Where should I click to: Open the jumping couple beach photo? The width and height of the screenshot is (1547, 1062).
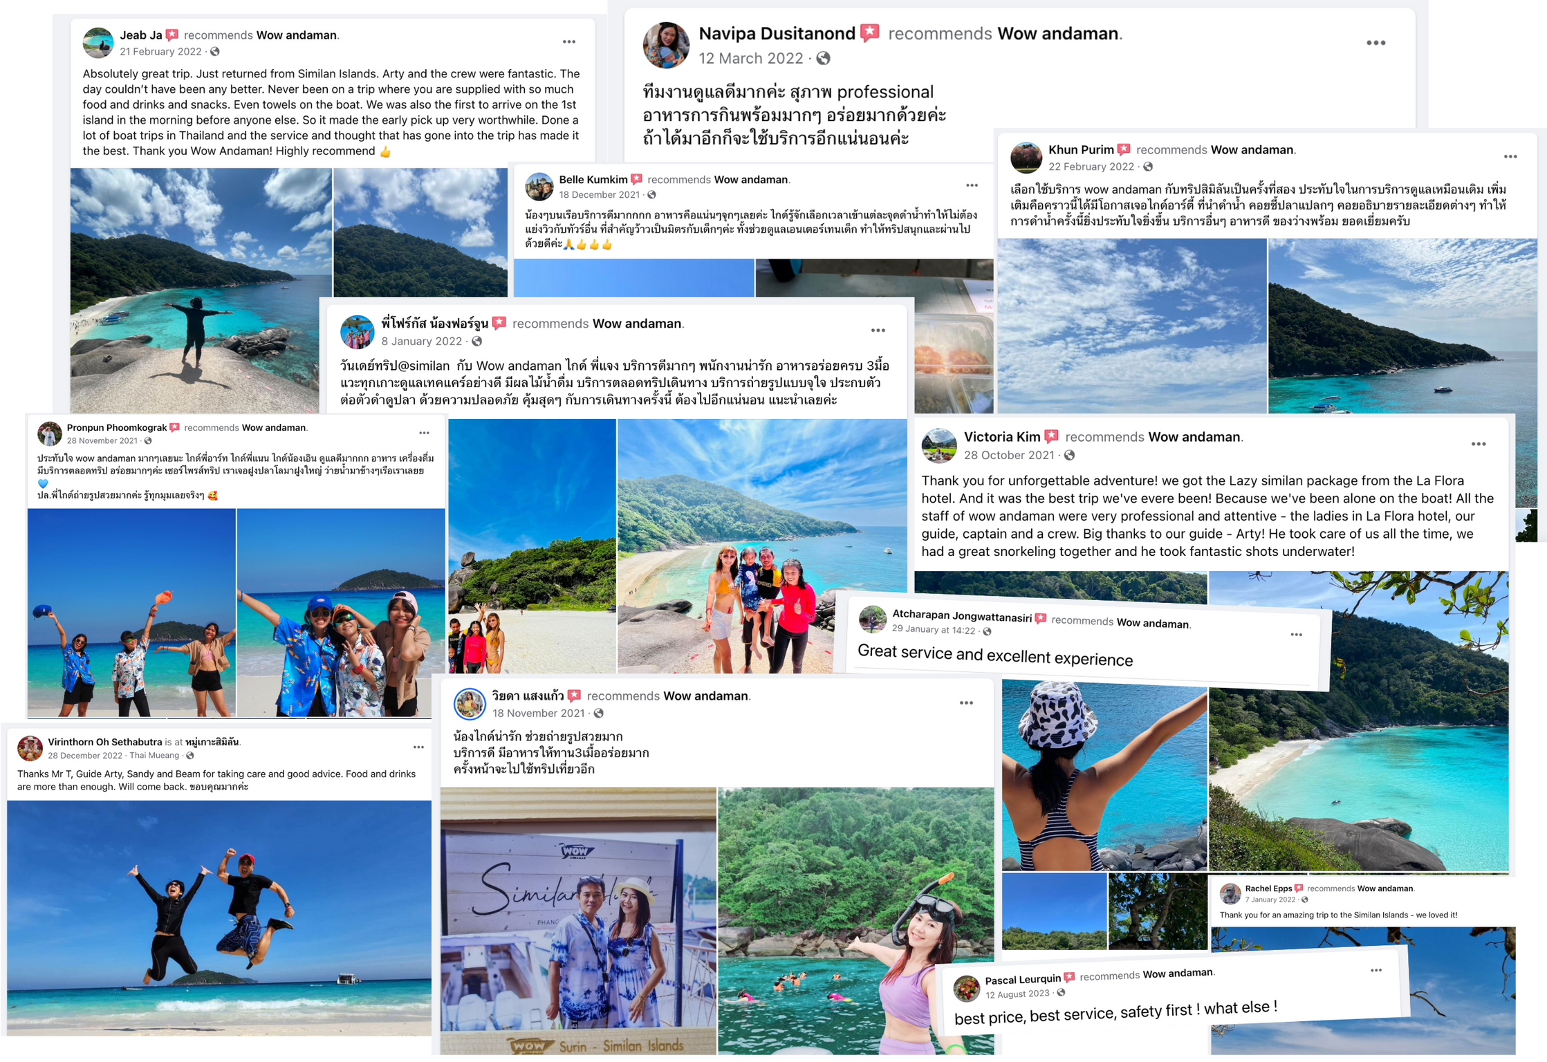[x=219, y=917]
